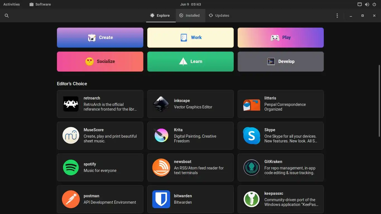Click the litteris mailbox icon
381x214 pixels.
252,105
